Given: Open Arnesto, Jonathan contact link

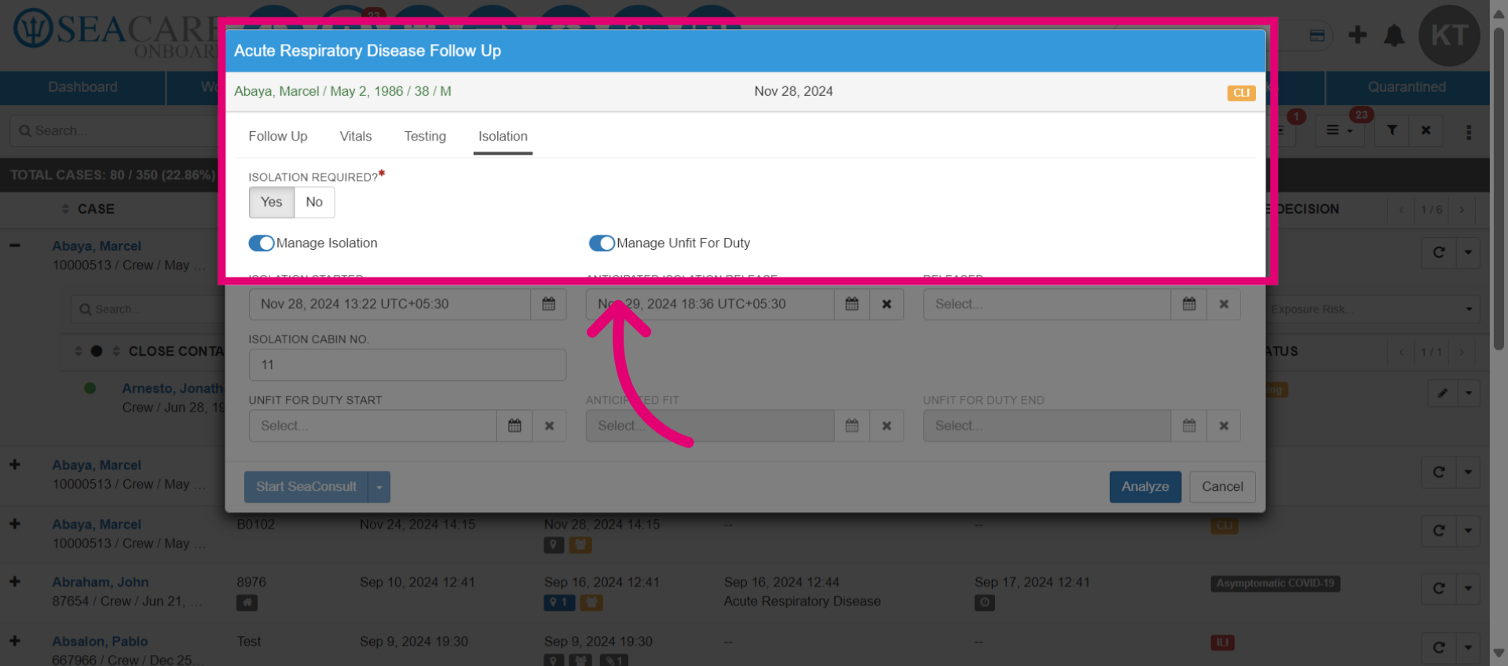Looking at the screenshot, I should pos(173,388).
